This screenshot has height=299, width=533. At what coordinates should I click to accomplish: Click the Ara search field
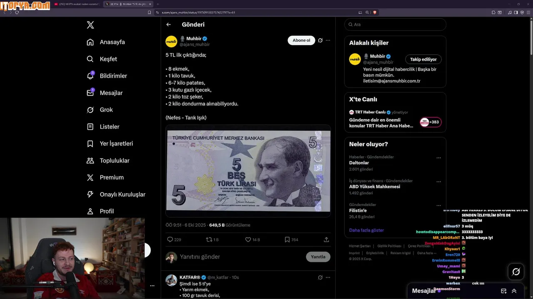pyautogui.click(x=395, y=25)
